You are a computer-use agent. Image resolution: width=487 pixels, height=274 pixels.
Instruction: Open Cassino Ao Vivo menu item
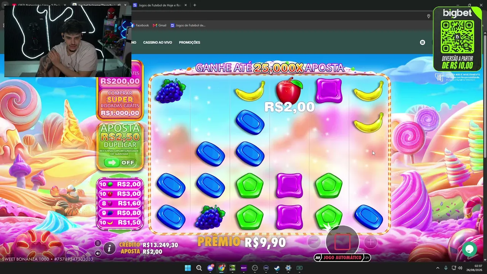pyautogui.click(x=158, y=42)
